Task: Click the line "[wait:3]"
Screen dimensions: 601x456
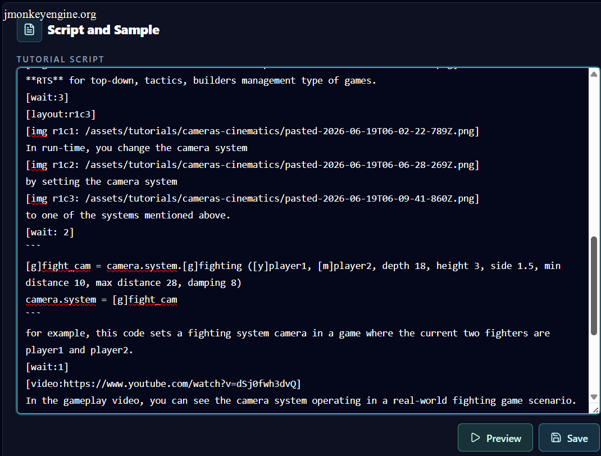Action: 47,97
